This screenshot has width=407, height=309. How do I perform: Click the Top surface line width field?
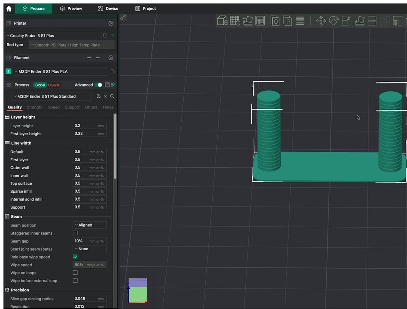click(x=90, y=183)
